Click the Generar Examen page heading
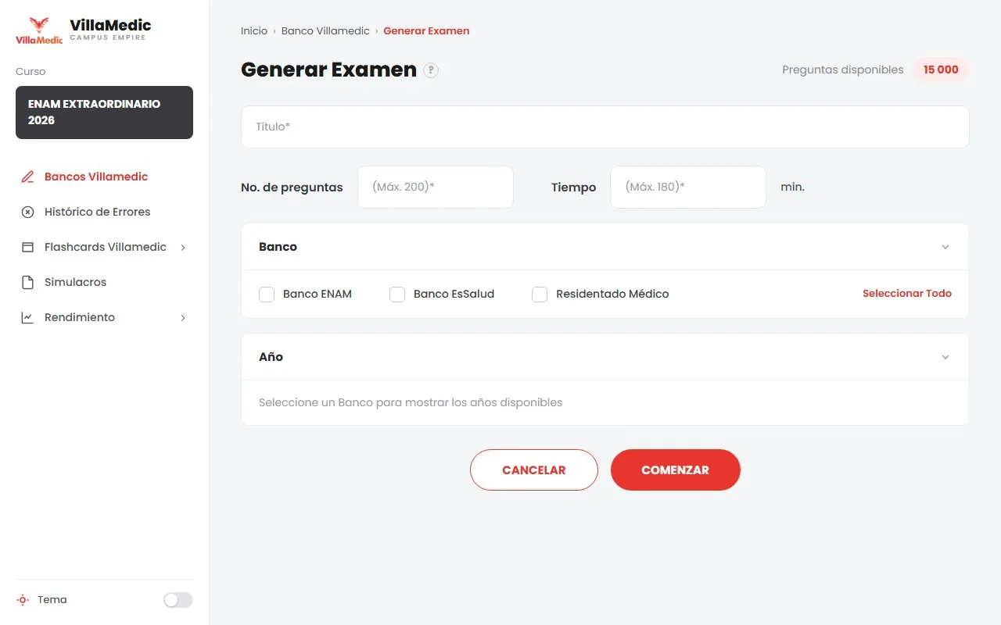 [328, 70]
